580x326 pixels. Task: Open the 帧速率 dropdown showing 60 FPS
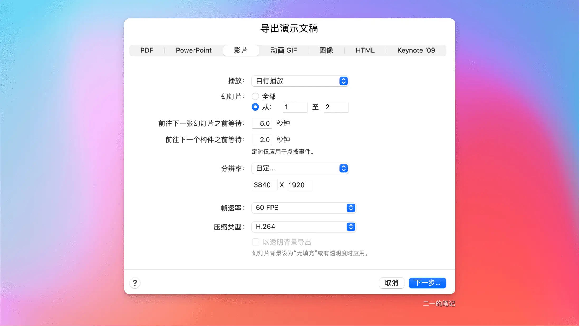point(304,208)
